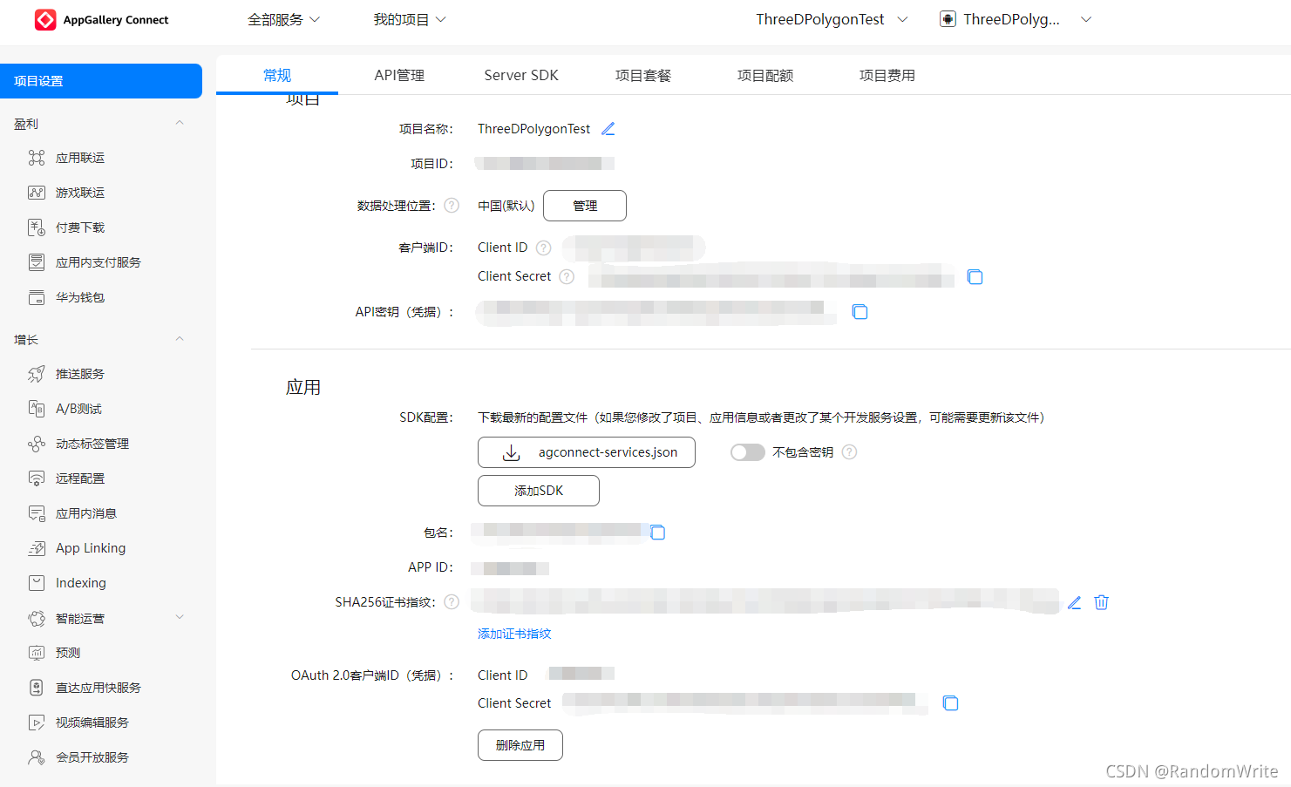Edit the SHA256 certificate fingerprint
The image size is (1291, 787).
pyautogui.click(x=1074, y=602)
